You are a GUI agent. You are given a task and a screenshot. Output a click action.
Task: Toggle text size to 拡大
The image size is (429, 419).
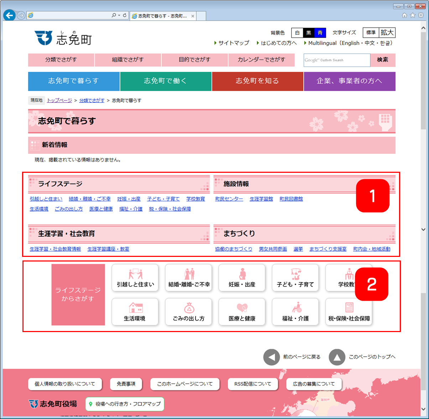387,33
